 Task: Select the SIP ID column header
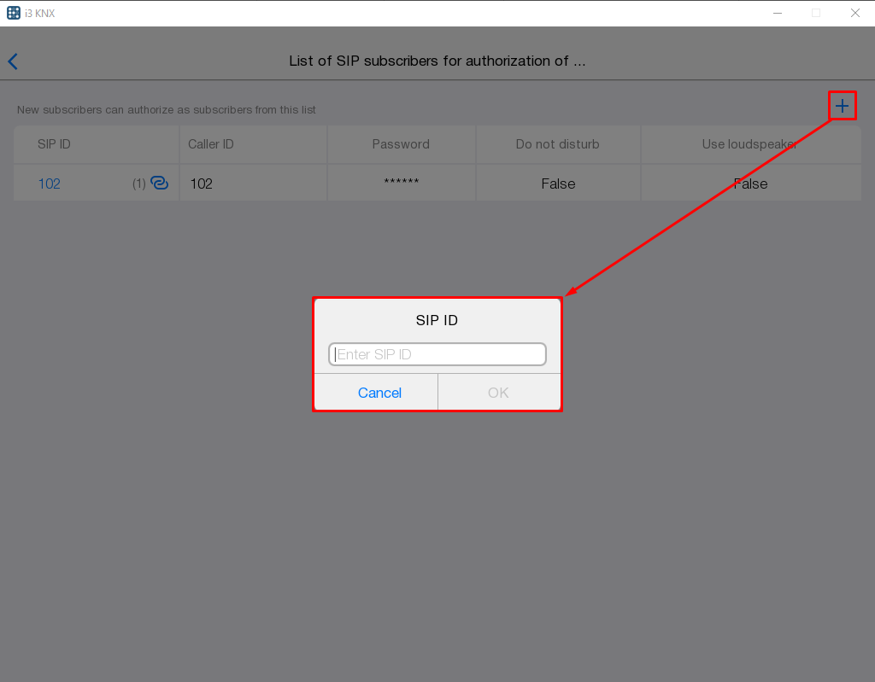[x=54, y=143]
